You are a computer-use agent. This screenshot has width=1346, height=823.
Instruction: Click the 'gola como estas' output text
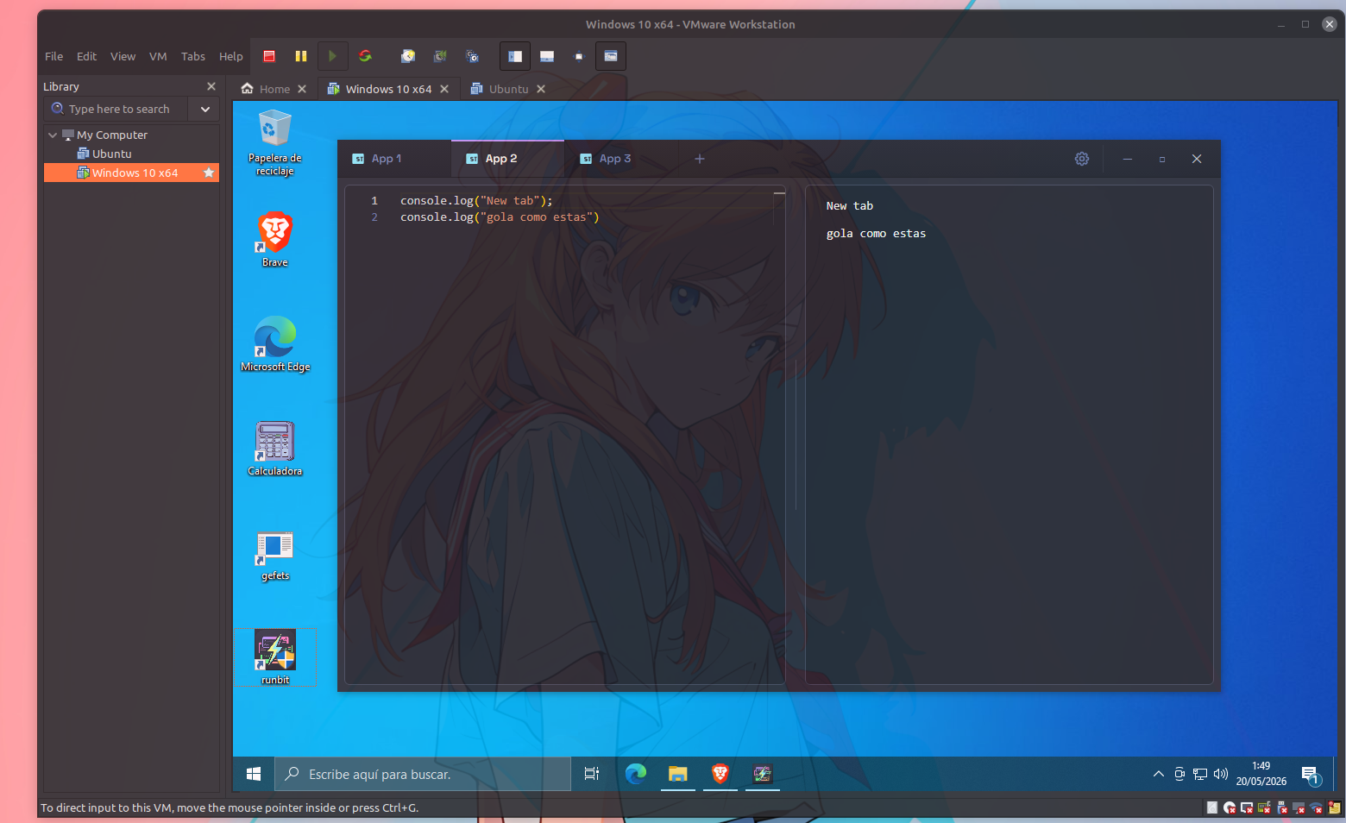click(876, 234)
